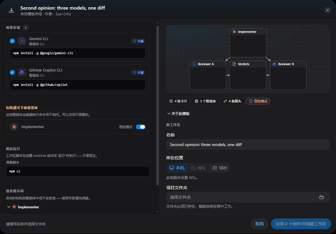The image size is (336, 234).
Task: Select the npm install gemini-cli command text
Action: coord(43,53)
